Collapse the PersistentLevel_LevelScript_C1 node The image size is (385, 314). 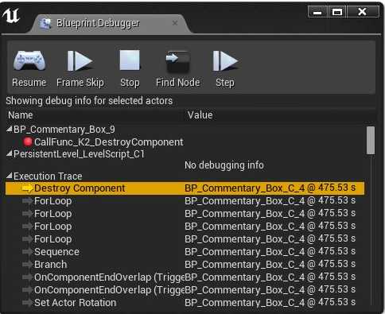10,153
